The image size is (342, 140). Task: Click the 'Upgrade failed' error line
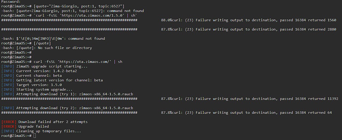(33, 126)
